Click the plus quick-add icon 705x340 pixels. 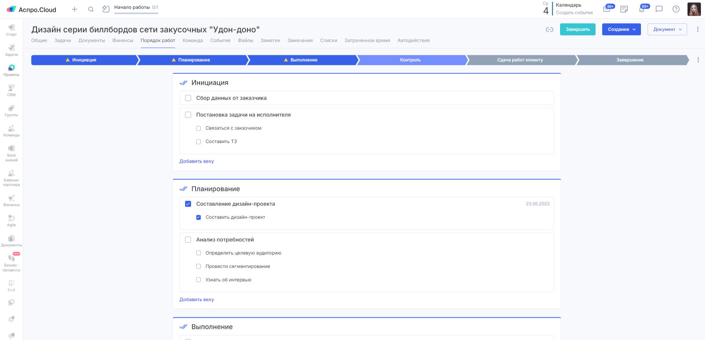74,9
